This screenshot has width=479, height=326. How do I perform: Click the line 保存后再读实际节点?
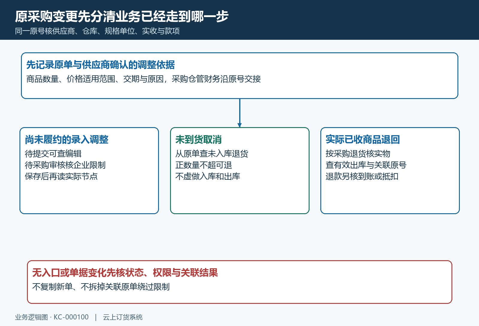coord(61,176)
